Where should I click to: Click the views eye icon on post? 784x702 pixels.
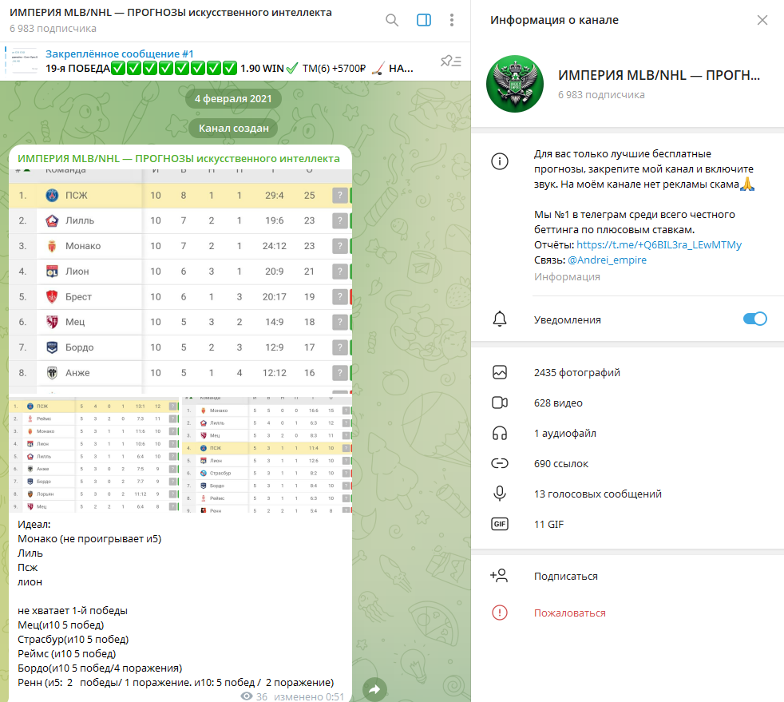pyautogui.click(x=247, y=696)
